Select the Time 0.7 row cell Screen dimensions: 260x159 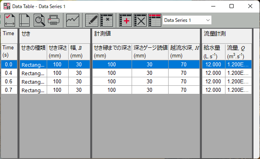[x=9, y=90]
